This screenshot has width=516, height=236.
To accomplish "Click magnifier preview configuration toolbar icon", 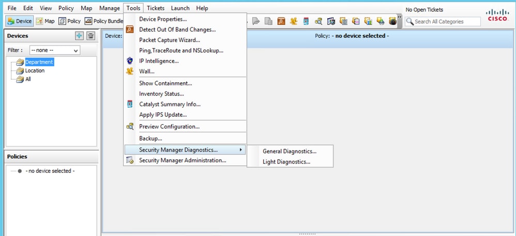I will pyautogui.click(x=318, y=21).
